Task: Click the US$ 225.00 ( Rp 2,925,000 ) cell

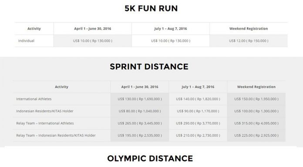Action: click(256, 135)
